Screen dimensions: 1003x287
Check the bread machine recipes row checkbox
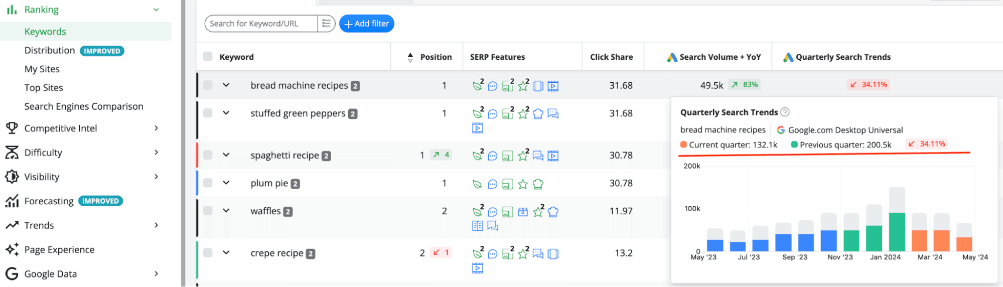click(208, 85)
